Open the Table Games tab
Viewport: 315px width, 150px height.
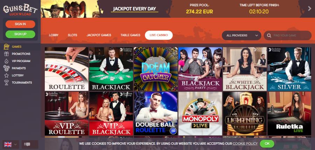click(x=131, y=35)
